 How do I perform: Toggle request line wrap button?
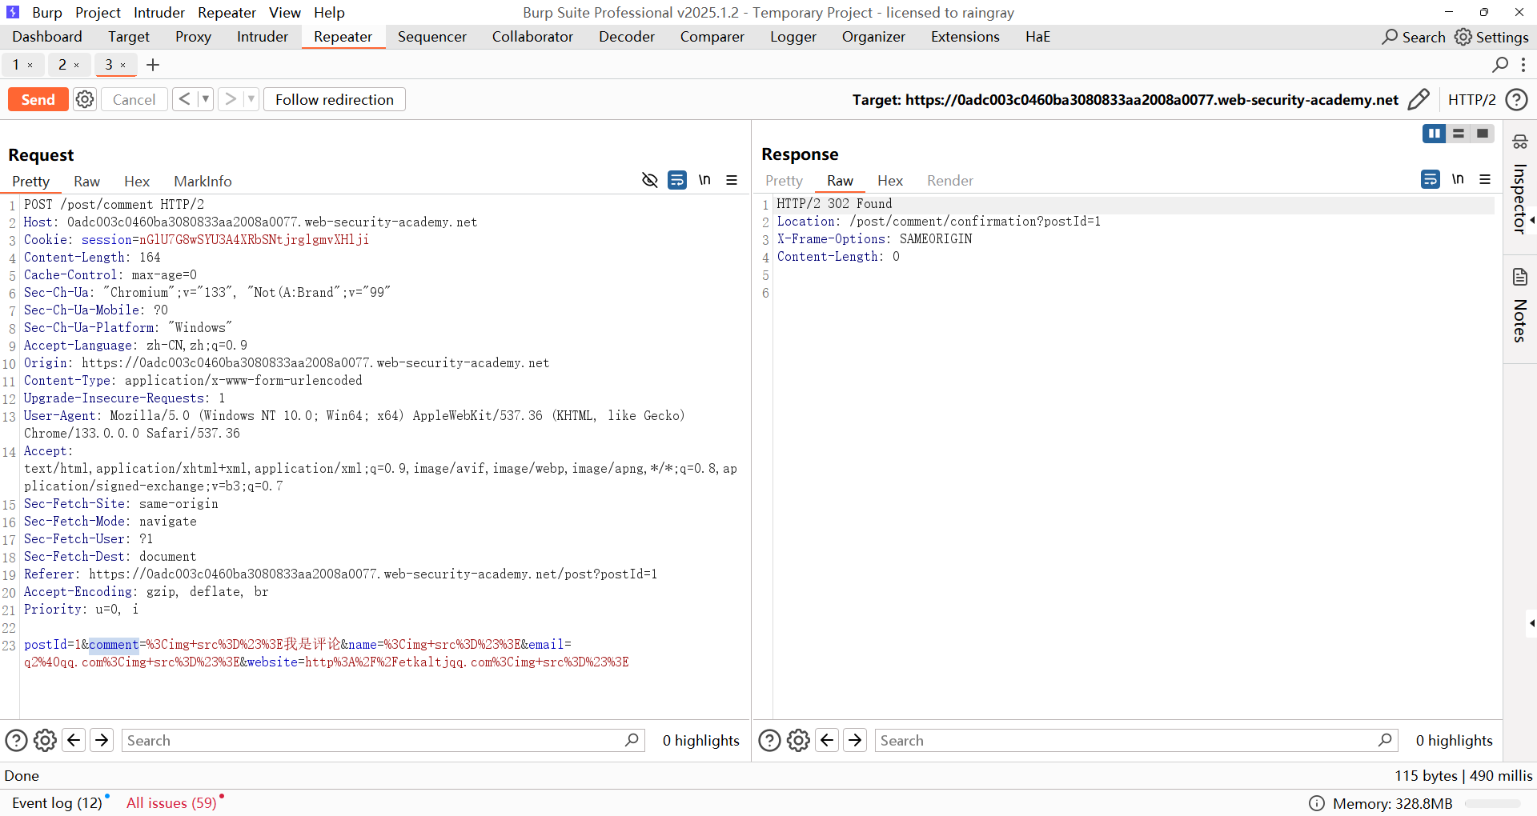tap(677, 181)
